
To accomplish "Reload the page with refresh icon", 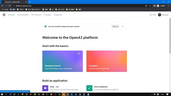I will (10, 6).
